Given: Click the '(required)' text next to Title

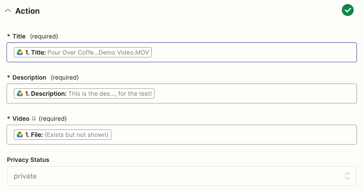Looking at the screenshot, I should click(x=44, y=36).
